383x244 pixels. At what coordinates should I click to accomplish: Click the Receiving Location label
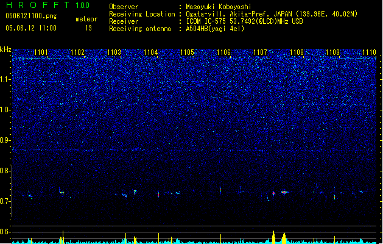[x=142, y=14]
